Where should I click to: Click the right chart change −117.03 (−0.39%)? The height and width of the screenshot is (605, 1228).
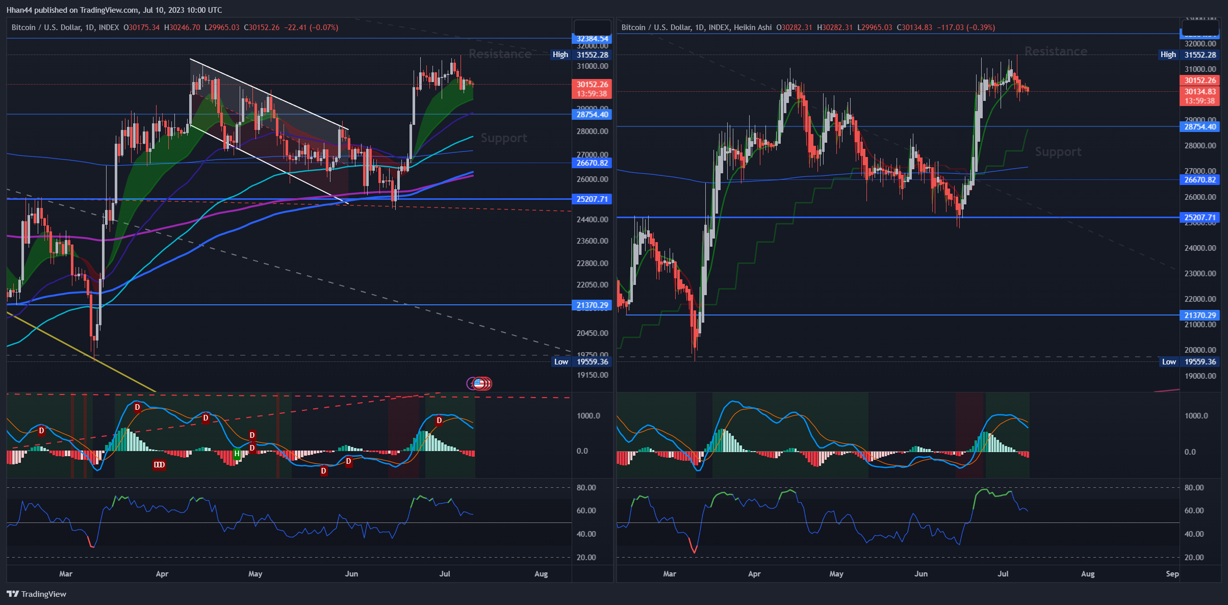click(x=966, y=28)
